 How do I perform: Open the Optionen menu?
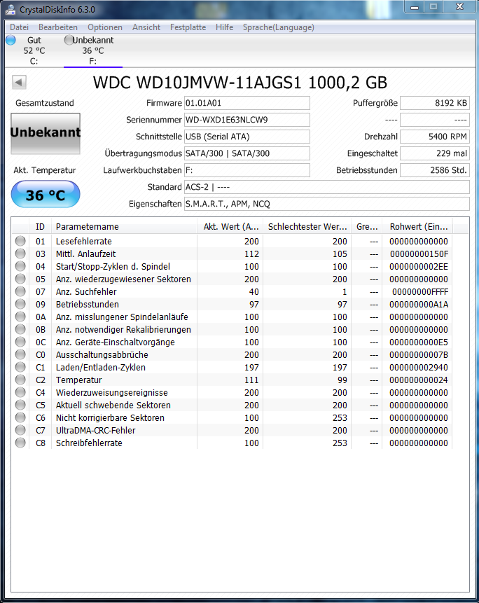tap(105, 27)
